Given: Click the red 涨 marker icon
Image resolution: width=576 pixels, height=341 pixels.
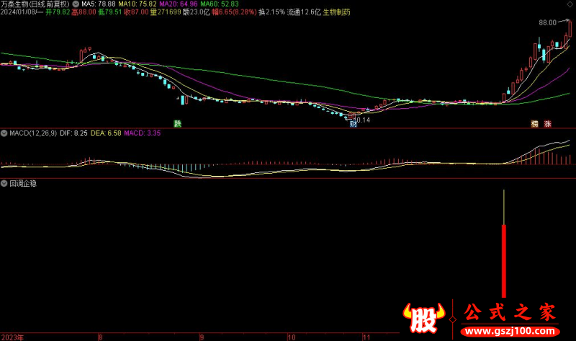Looking at the screenshot, I should [549, 123].
